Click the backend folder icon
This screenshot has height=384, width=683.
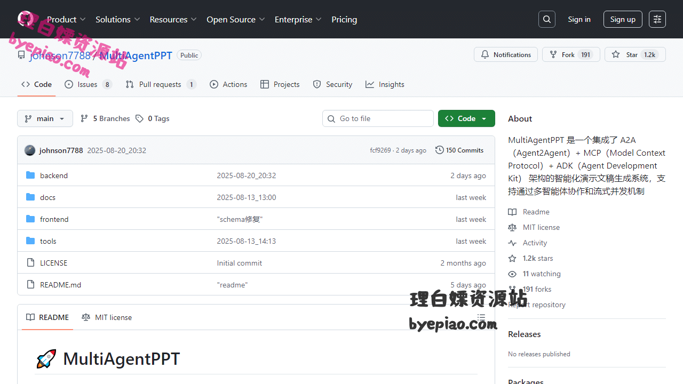click(30, 175)
